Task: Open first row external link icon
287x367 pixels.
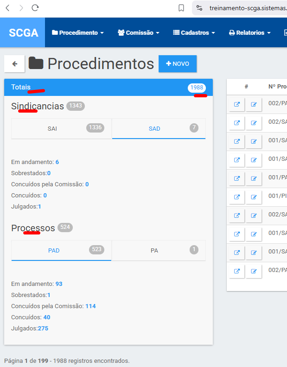Action: 237,105
